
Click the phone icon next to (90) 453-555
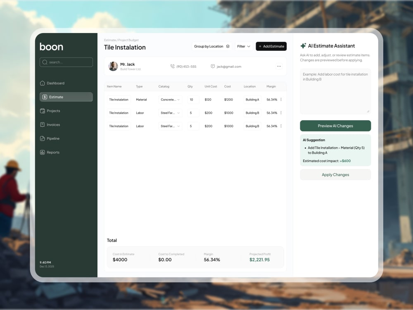tap(173, 67)
